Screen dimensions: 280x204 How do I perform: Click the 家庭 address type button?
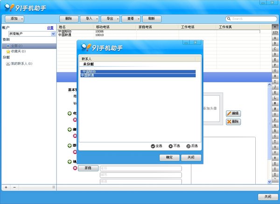88,168
